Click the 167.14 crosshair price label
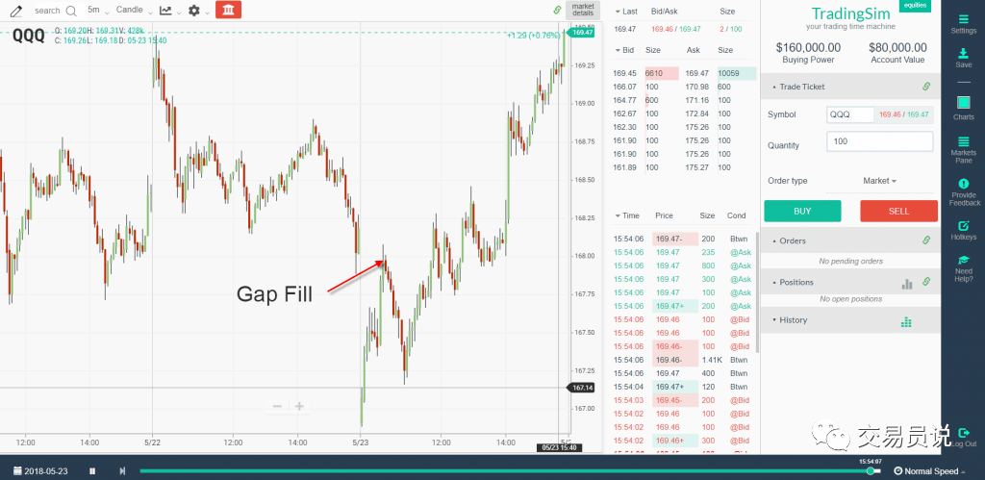The image size is (985, 480). [581, 388]
